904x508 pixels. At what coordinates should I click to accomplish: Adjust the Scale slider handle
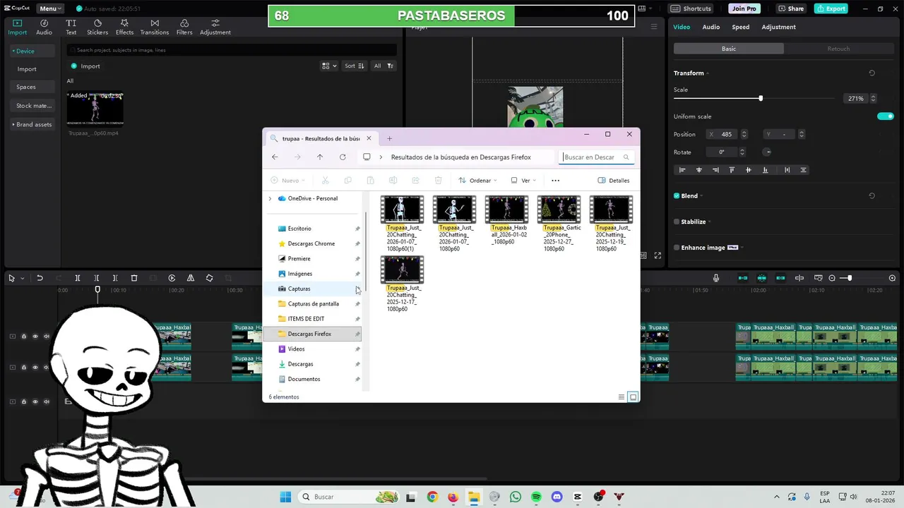click(x=761, y=99)
